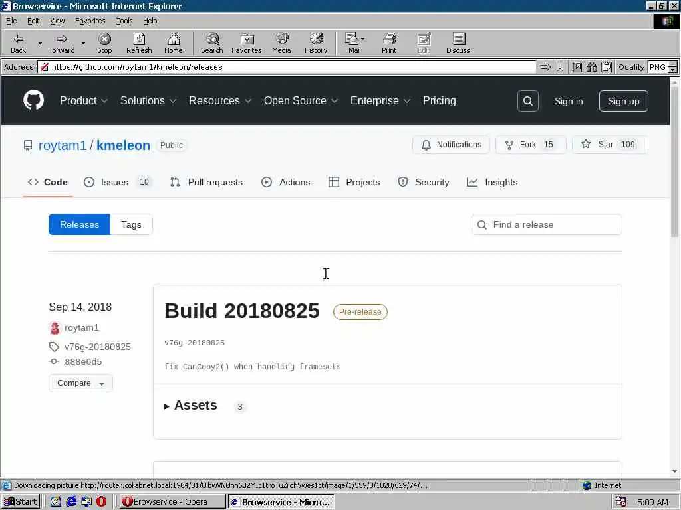Screen dimensions: 681x510
Task: Switch to the Actions tab
Action: [286, 182]
